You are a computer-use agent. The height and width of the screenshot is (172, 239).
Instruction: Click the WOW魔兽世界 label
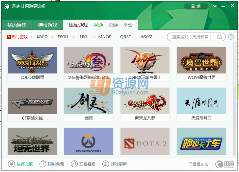[201, 77]
